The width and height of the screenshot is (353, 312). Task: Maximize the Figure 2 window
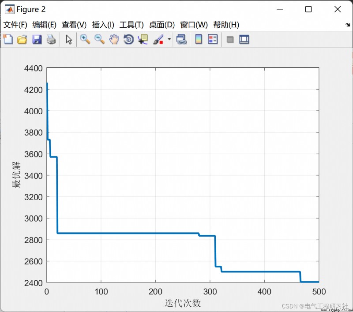[308, 9]
